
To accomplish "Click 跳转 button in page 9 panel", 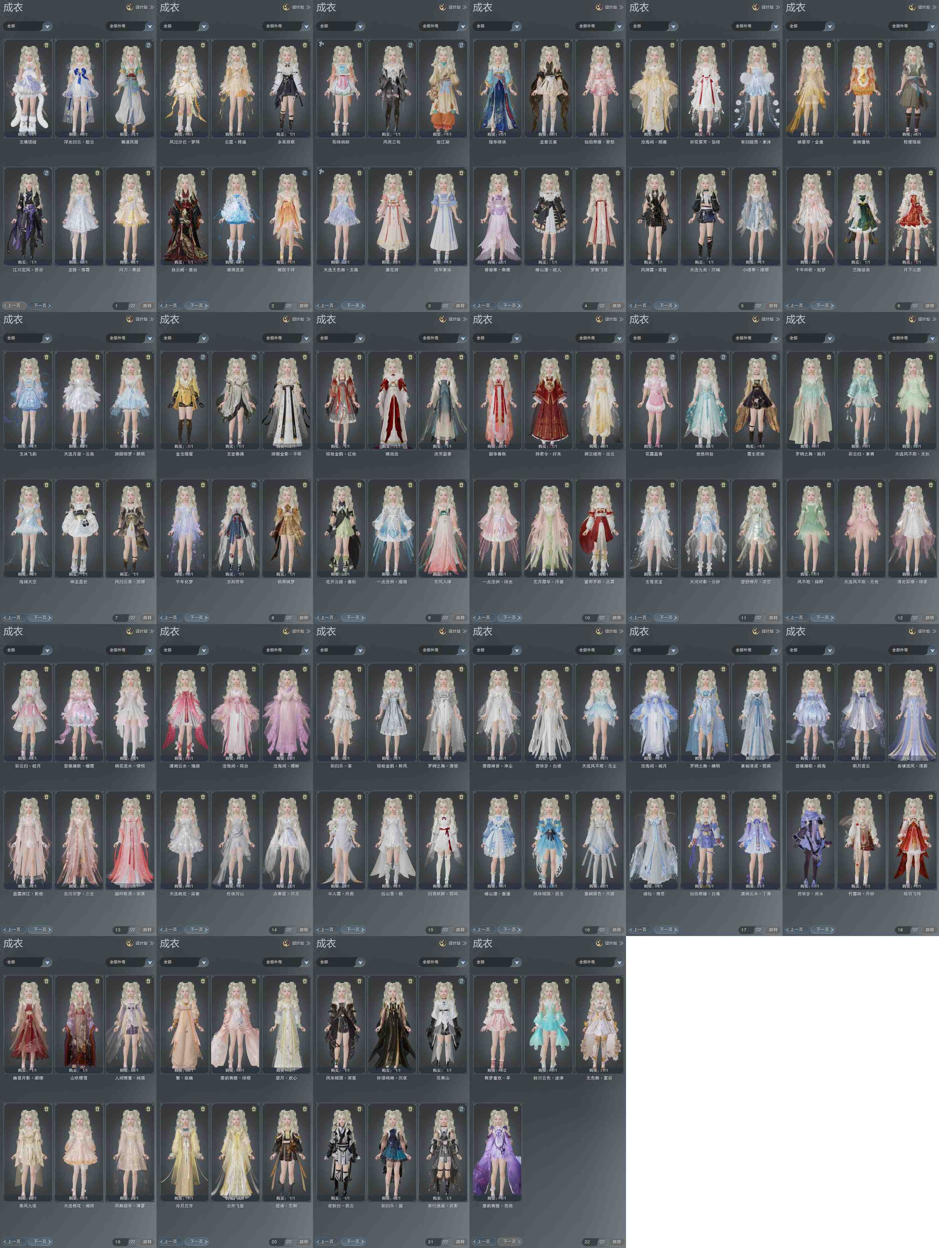I will (x=461, y=618).
